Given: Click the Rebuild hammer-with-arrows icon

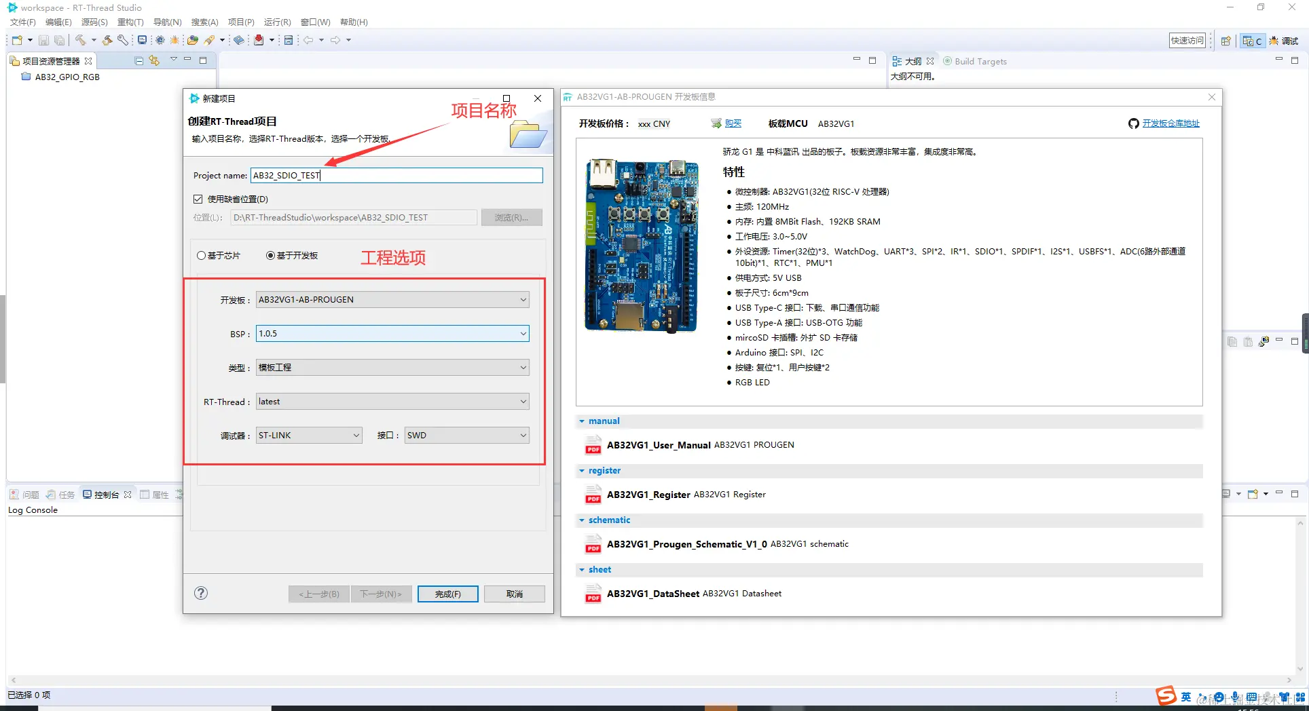Looking at the screenshot, I should point(107,40).
